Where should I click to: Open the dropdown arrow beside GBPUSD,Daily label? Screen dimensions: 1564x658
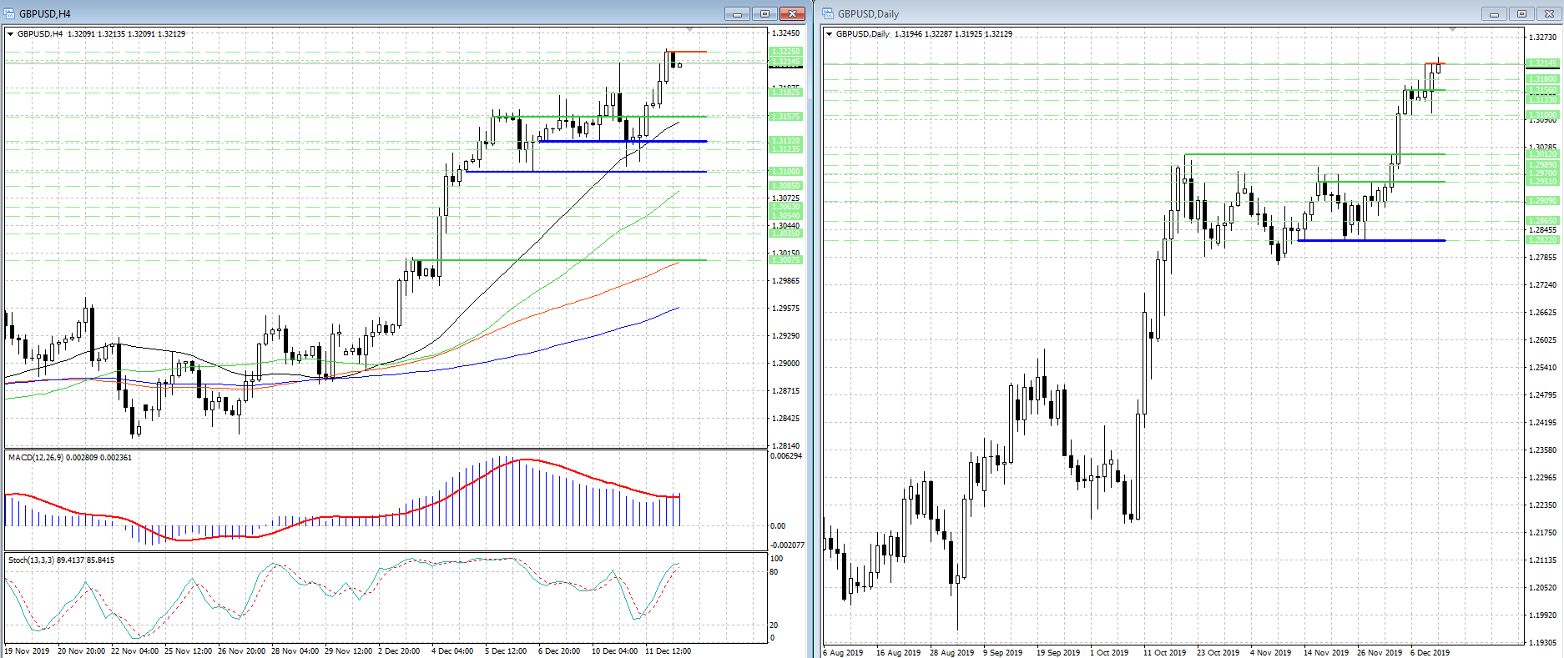coord(829,34)
